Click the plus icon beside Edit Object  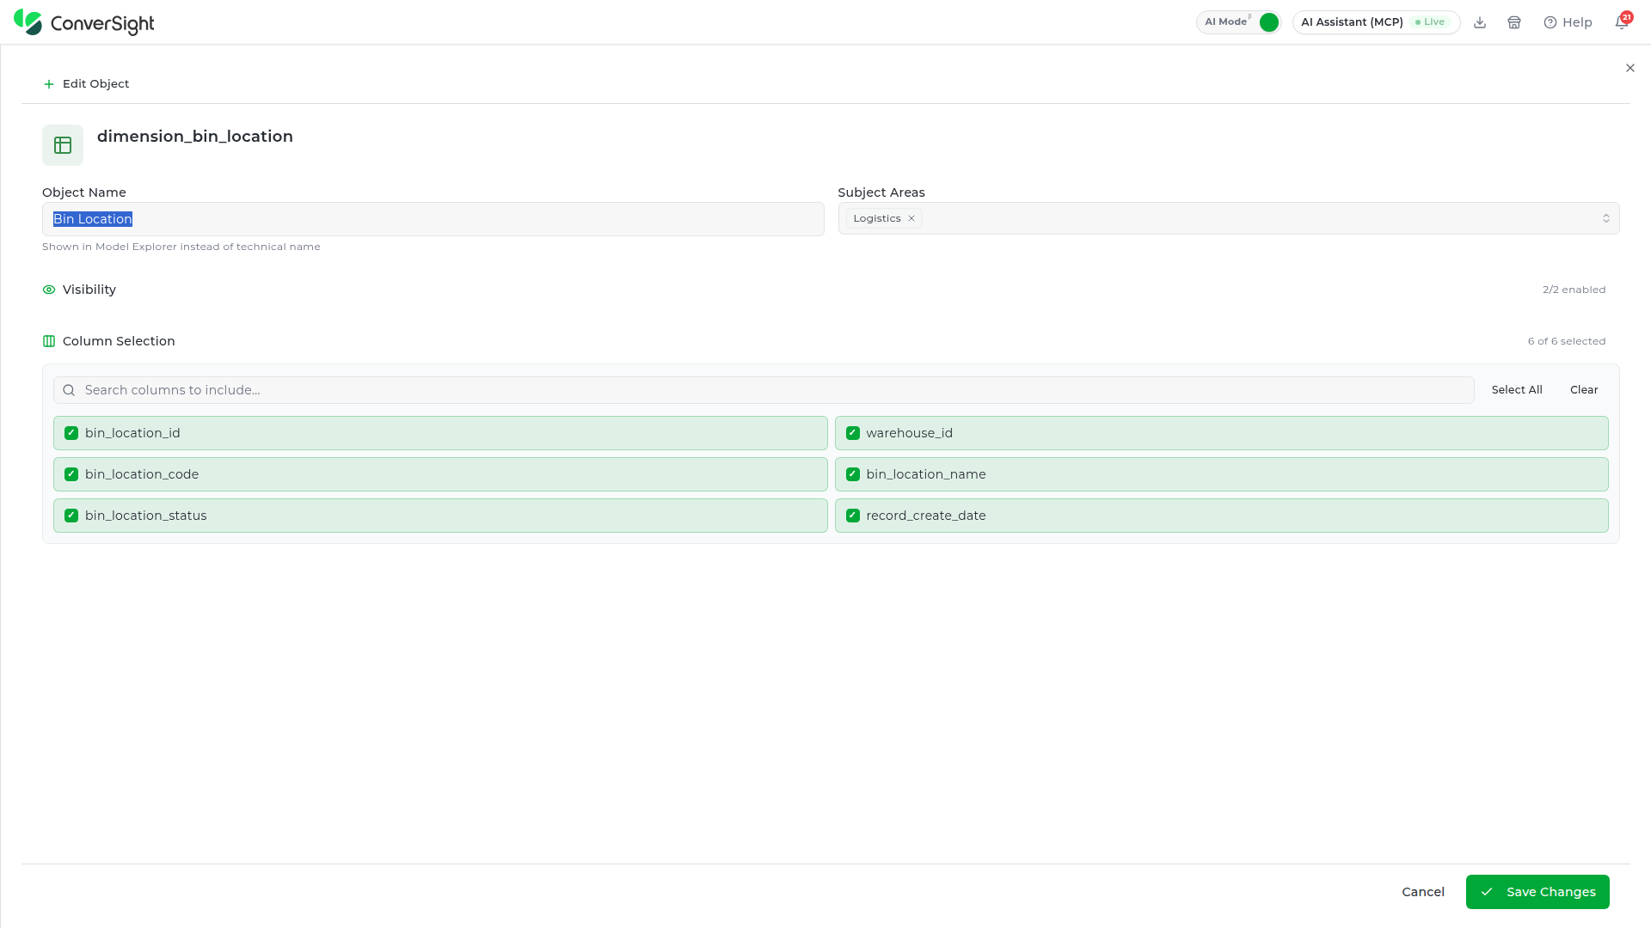49,84
